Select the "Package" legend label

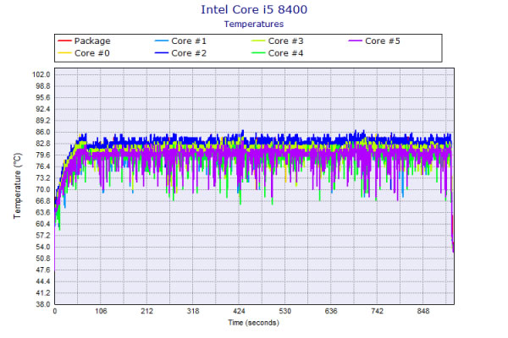[92, 41]
